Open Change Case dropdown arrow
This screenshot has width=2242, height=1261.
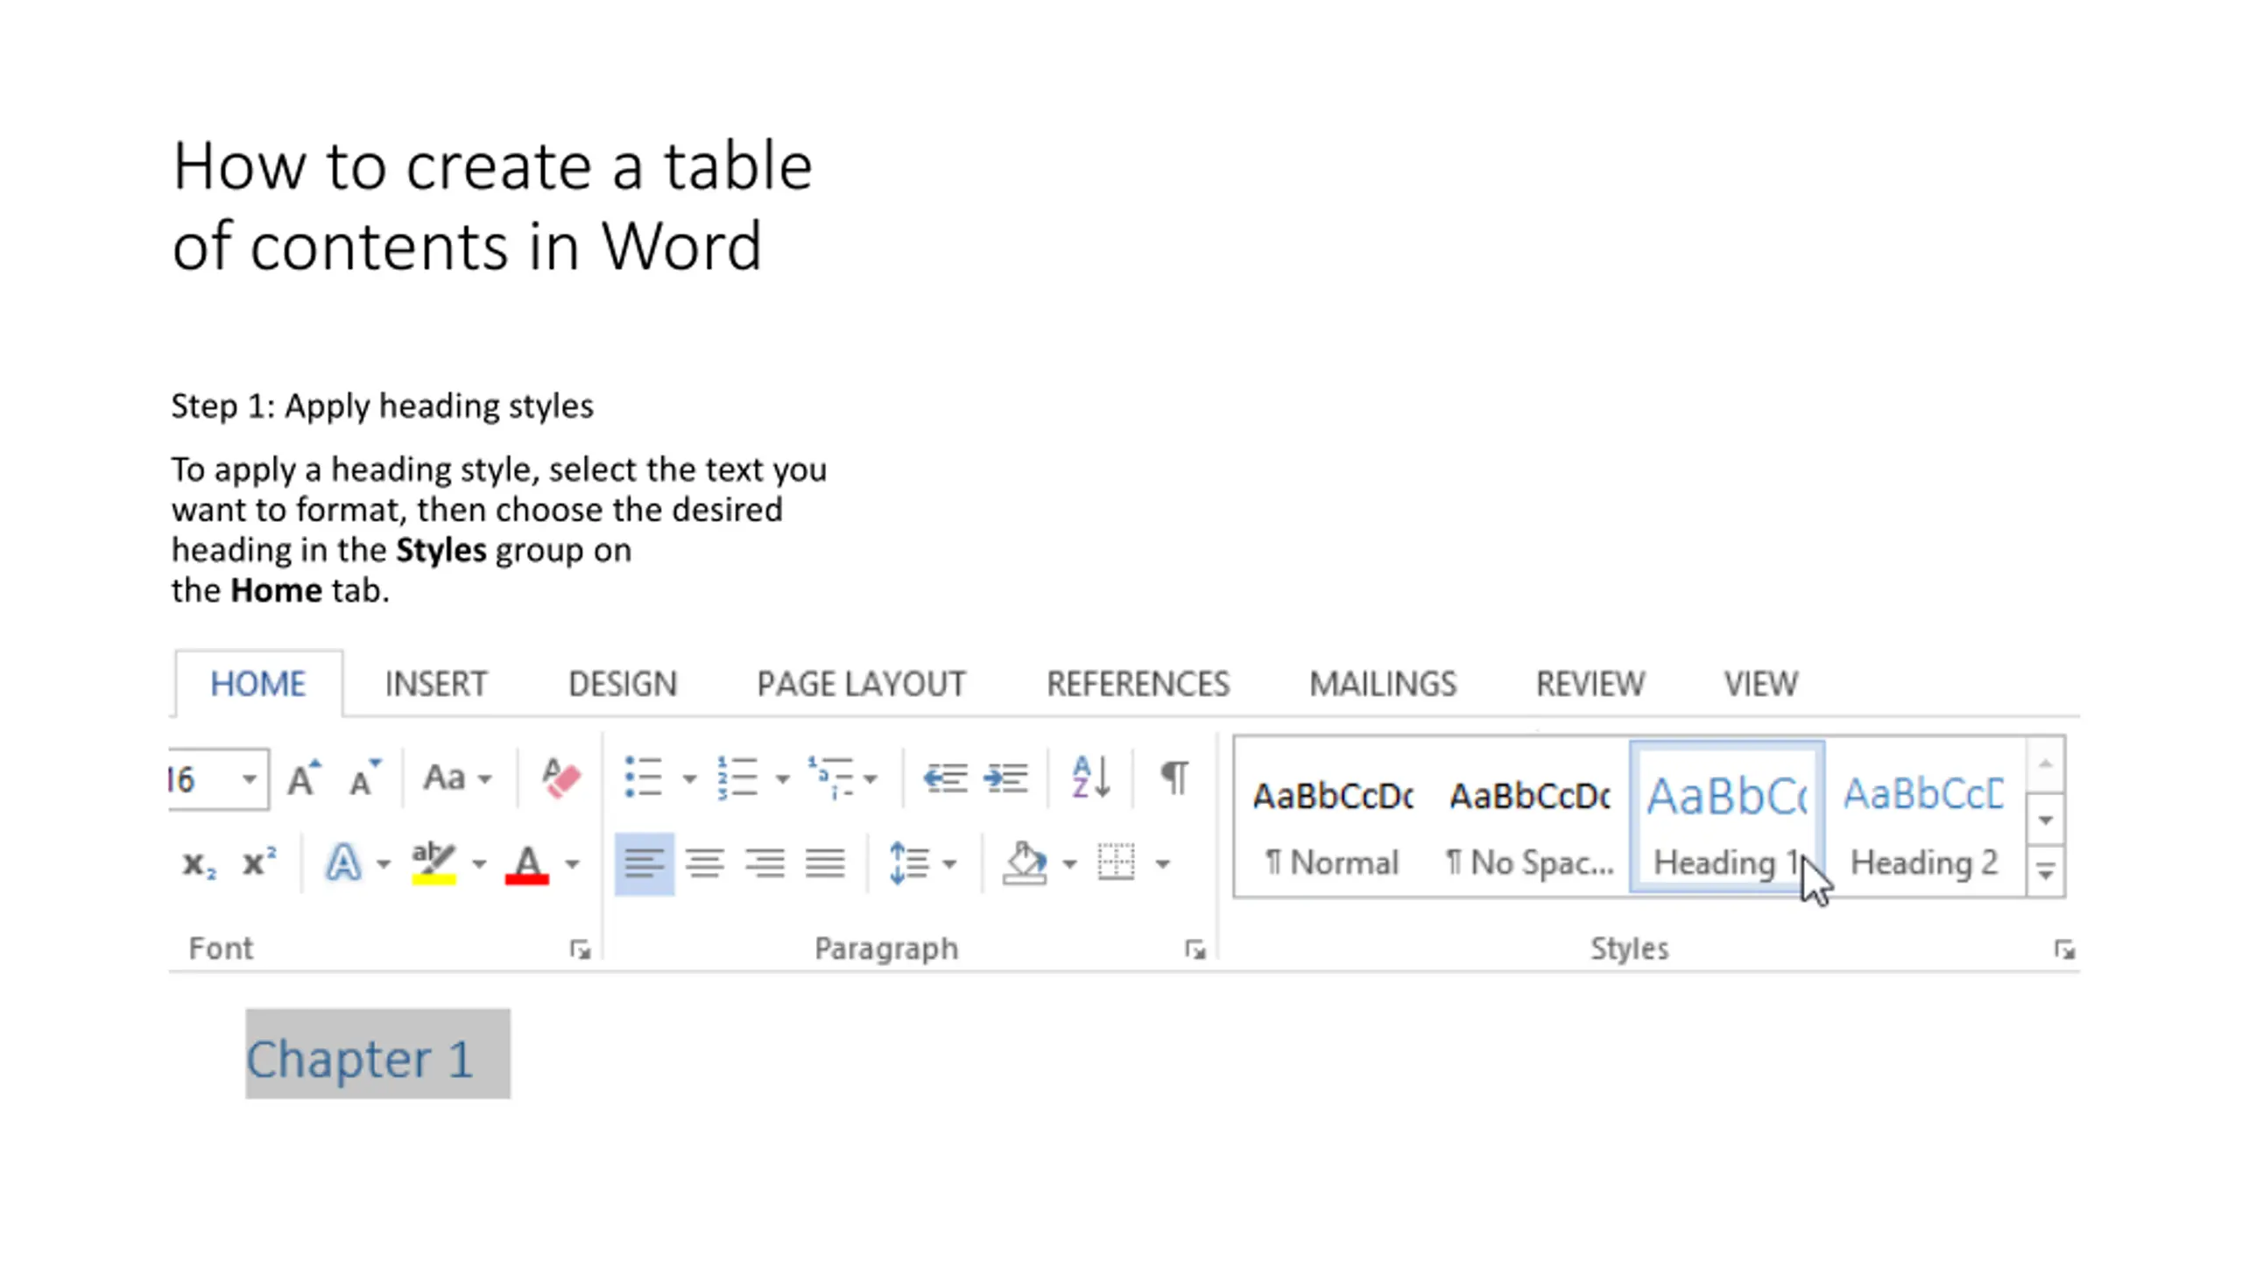(484, 778)
